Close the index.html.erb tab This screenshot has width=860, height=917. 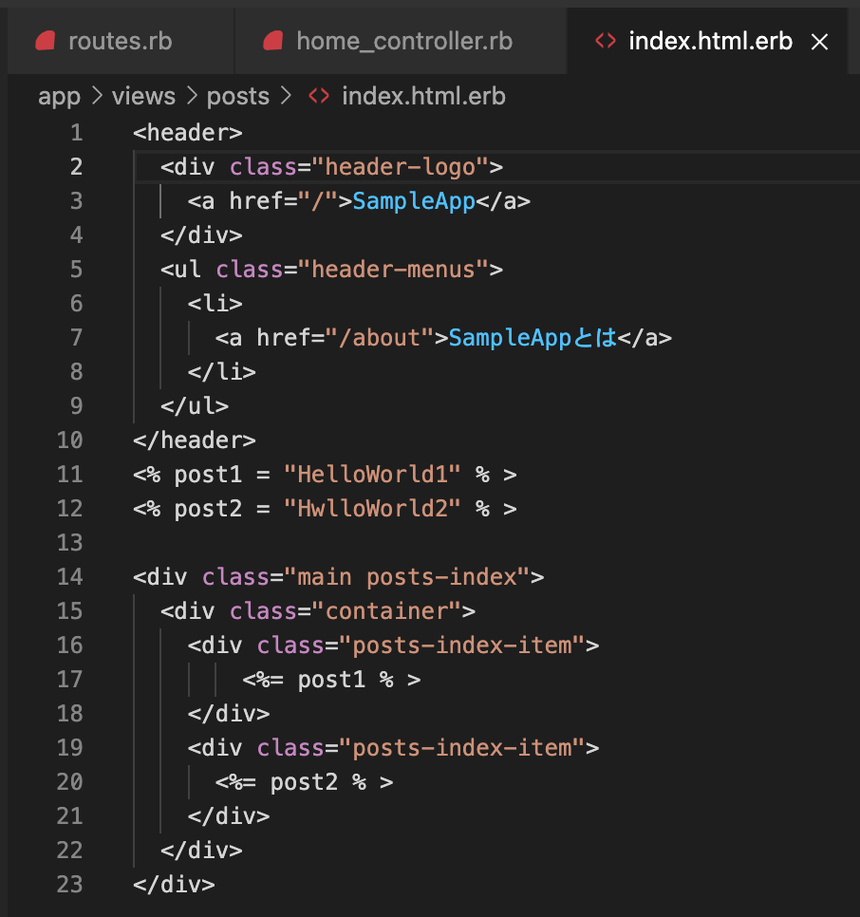click(820, 42)
